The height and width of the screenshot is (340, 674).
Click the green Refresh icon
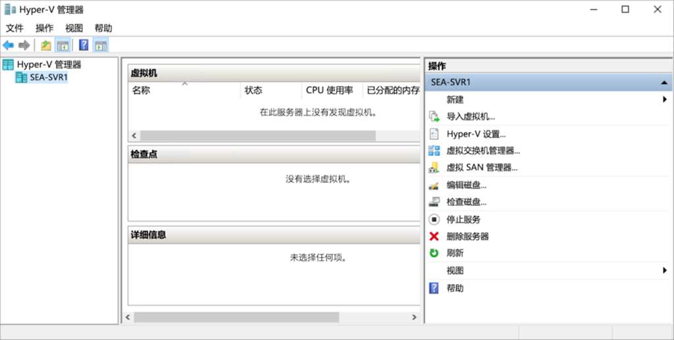[434, 253]
